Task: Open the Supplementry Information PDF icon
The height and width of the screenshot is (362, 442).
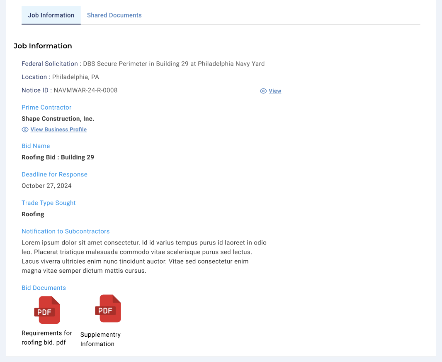Action: click(x=108, y=308)
